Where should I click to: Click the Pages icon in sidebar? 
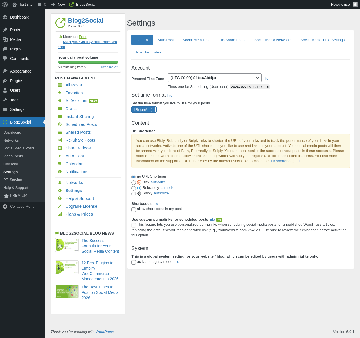click(5, 49)
